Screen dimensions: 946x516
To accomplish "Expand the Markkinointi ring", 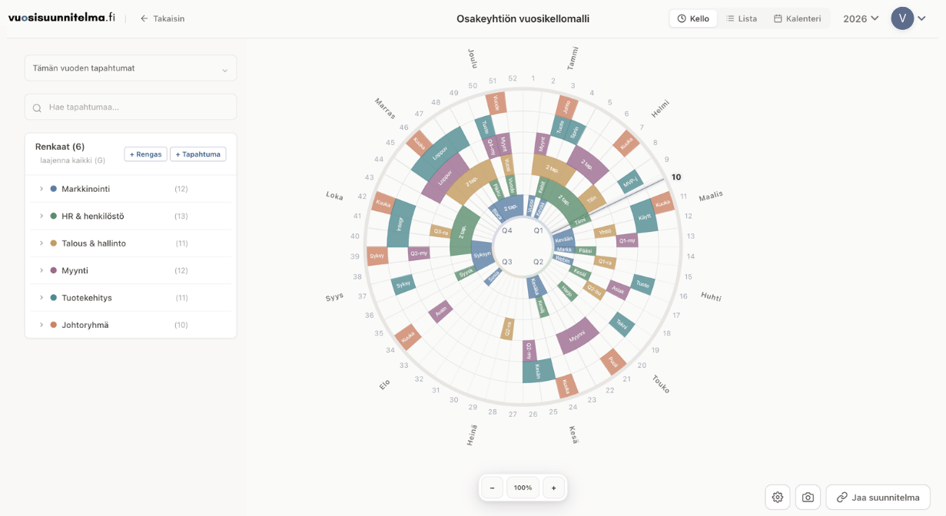I will (41, 189).
